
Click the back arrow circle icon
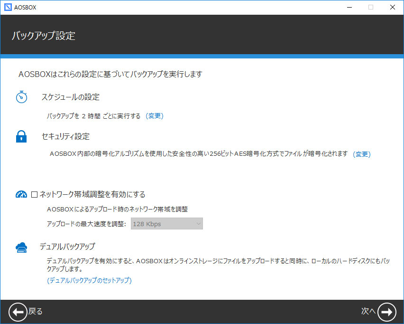[18, 312]
